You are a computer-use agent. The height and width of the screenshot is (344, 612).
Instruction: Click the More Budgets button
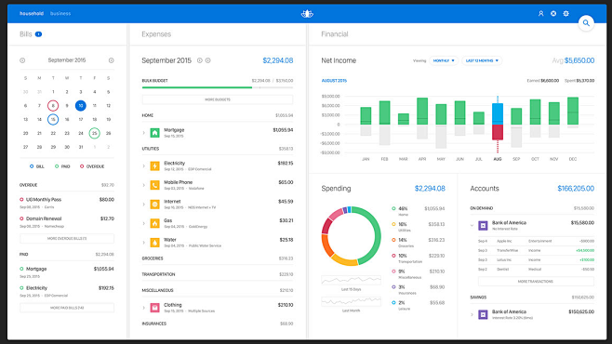pos(218,99)
